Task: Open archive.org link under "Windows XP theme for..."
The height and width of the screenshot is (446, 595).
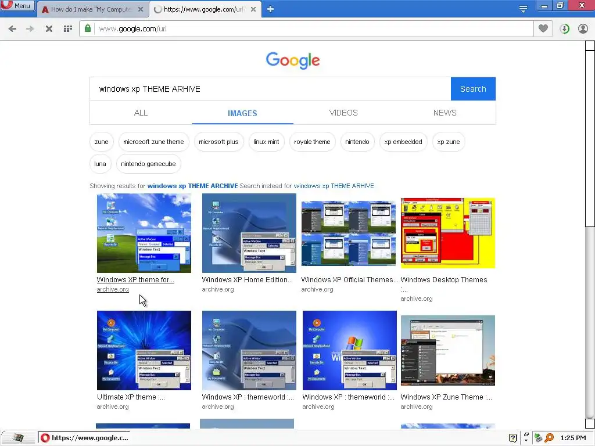Action: click(113, 289)
